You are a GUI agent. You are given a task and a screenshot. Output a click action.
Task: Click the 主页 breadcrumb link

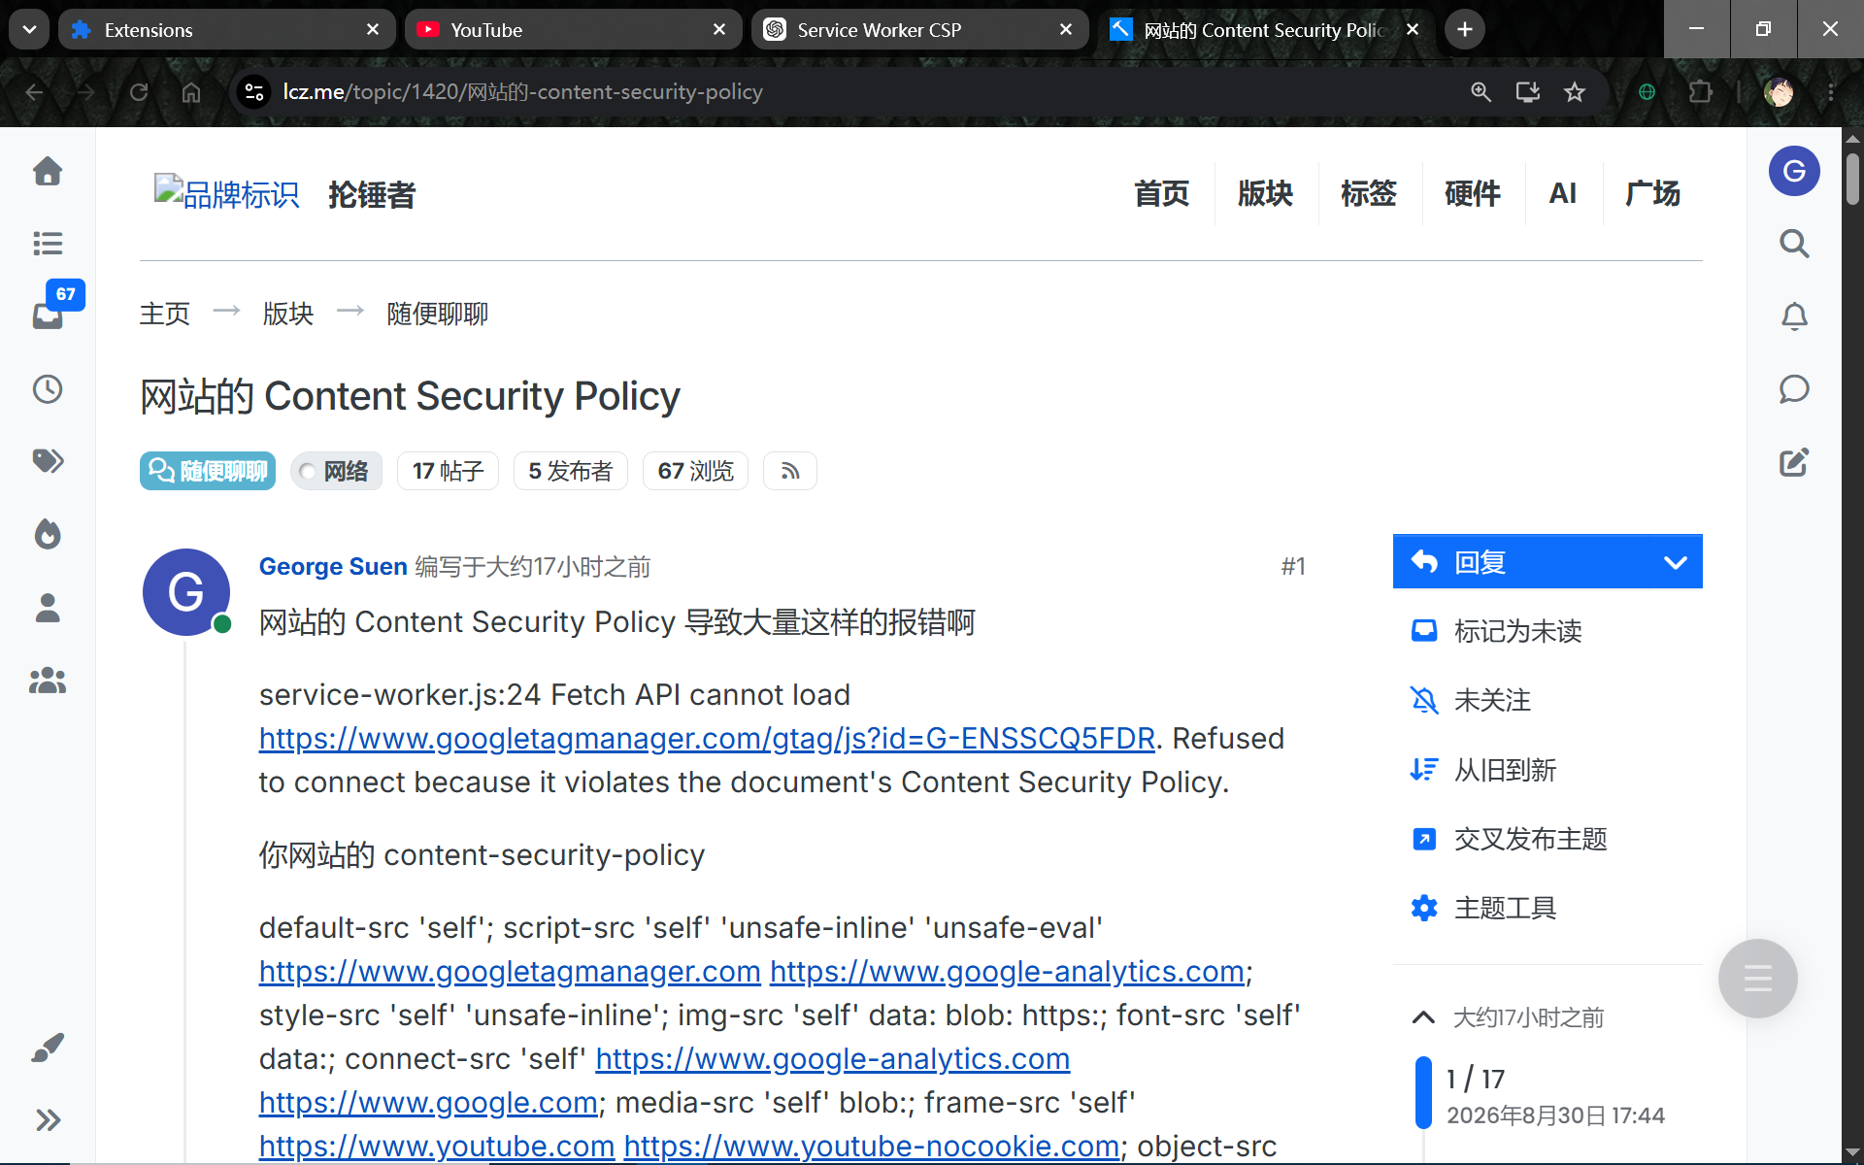click(165, 314)
